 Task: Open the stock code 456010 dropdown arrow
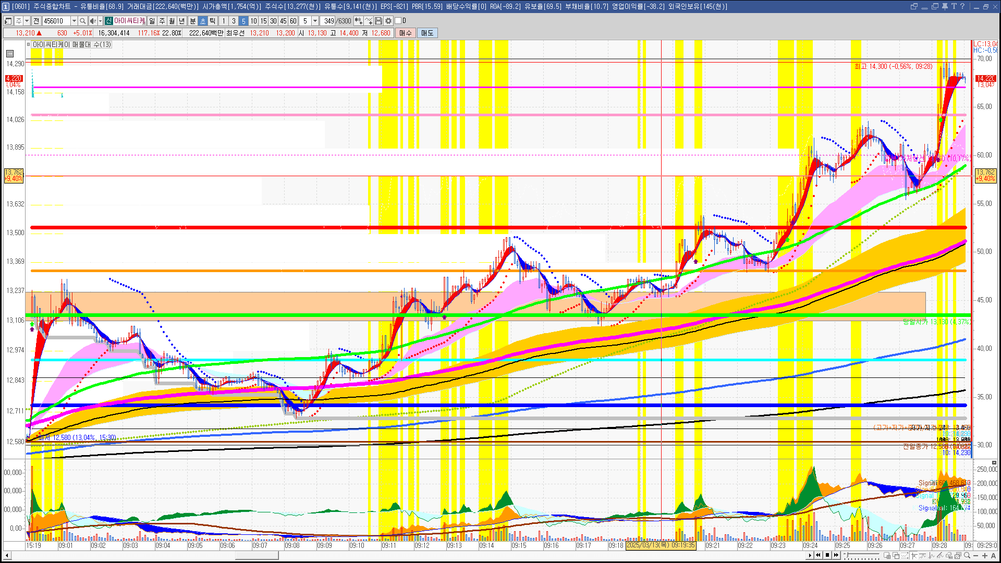coord(74,21)
